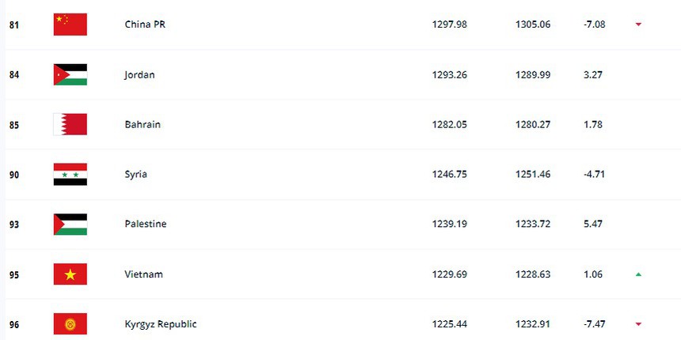Open the Vietnam team link
Image resolution: width=681 pixels, height=340 pixels.
click(143, 274)
